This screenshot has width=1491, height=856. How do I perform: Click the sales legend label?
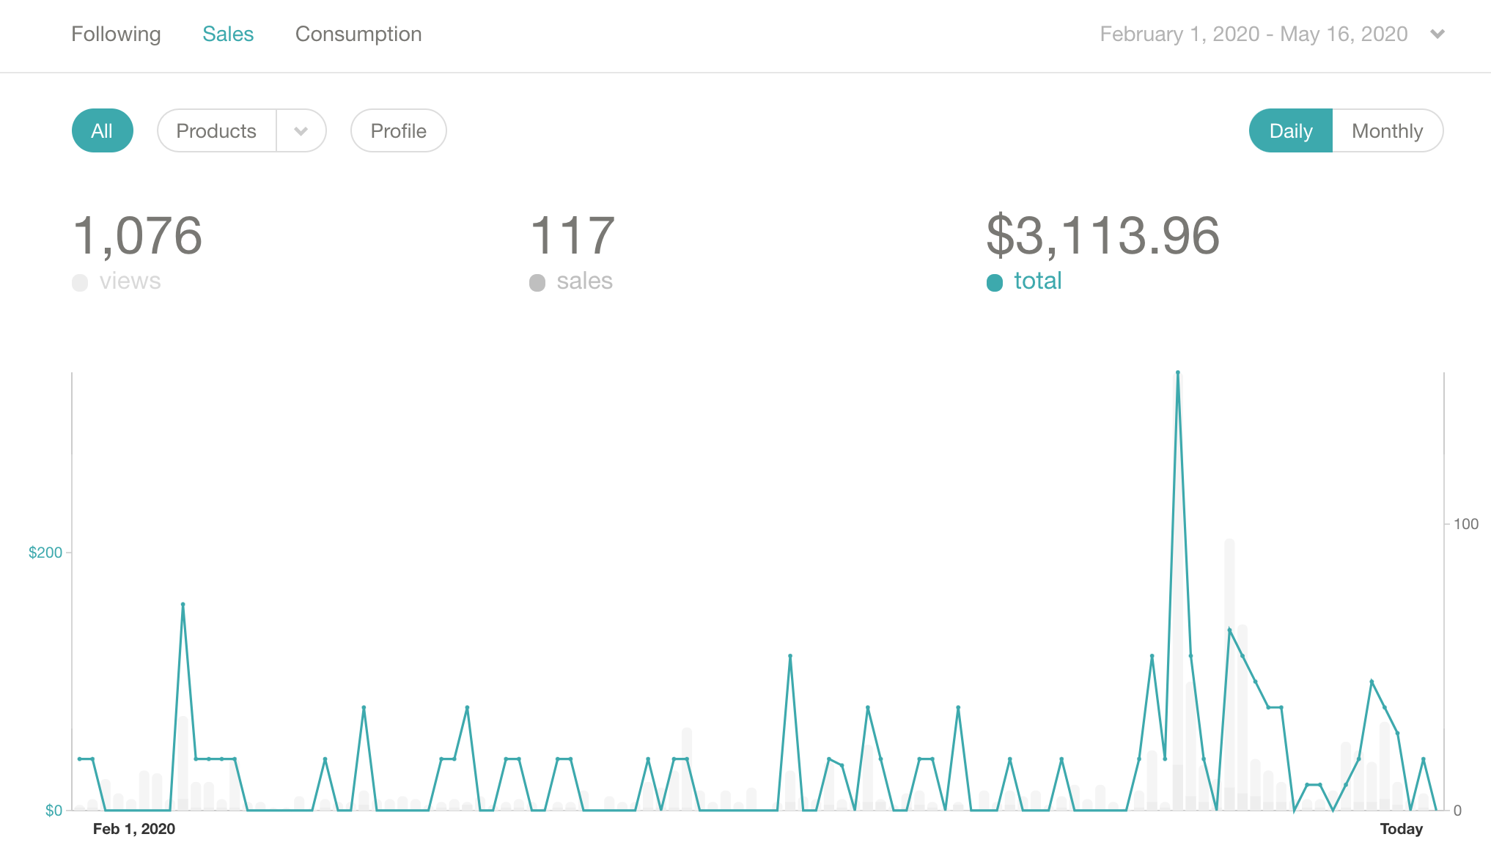[584, 281]
